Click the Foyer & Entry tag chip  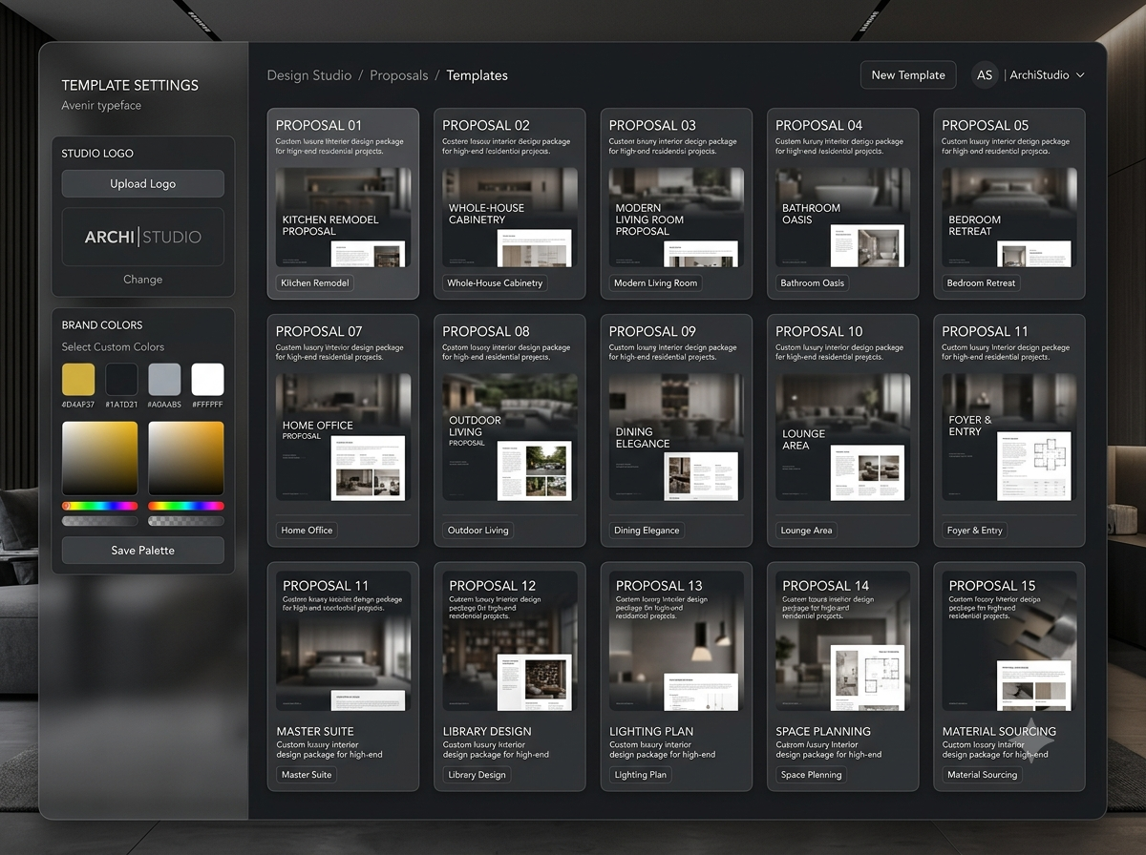click(x=975, y=531)
